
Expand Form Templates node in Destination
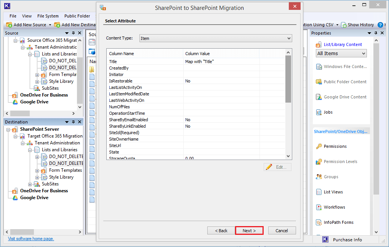pos(37,171)
